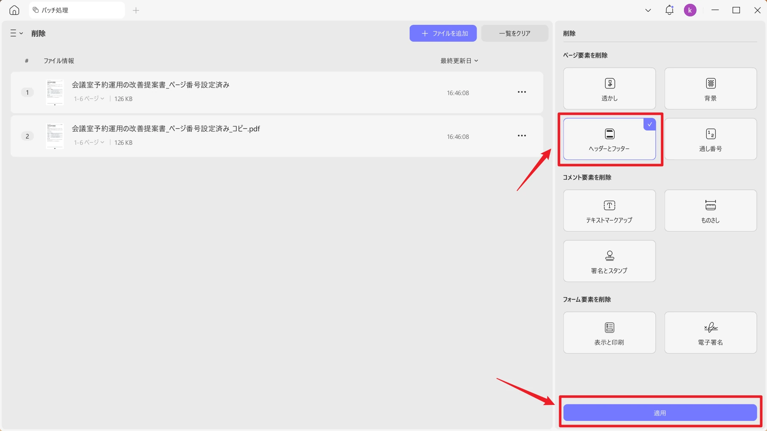767x431 pixels.
Task: Select file name 会議室予約運用の改善提案書_ページ番号設定済み
Action: [150, 85]
